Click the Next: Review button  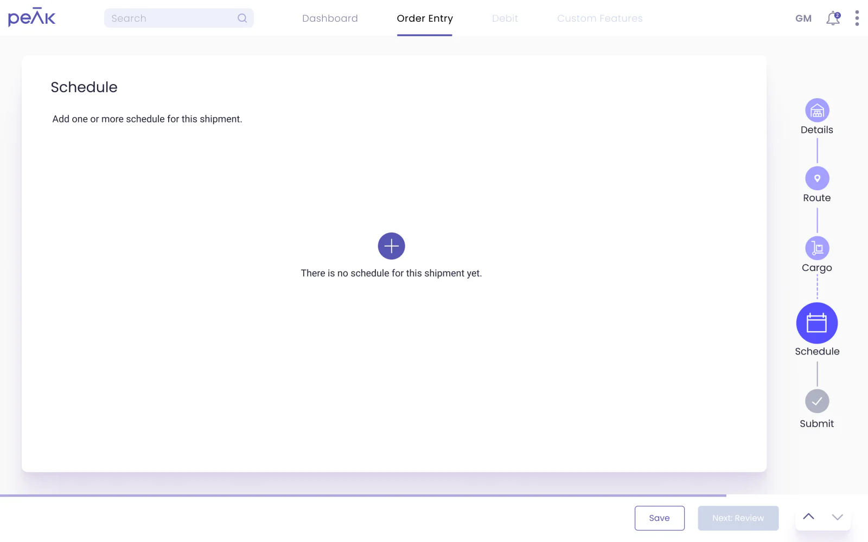(x=738, y=518)
